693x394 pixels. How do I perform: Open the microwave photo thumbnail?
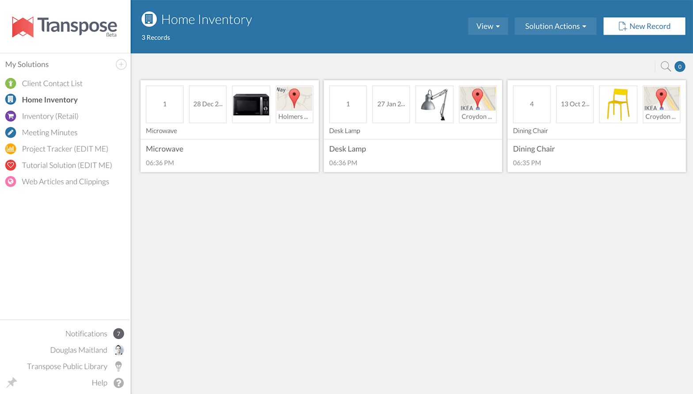click(x=251, y=104)
